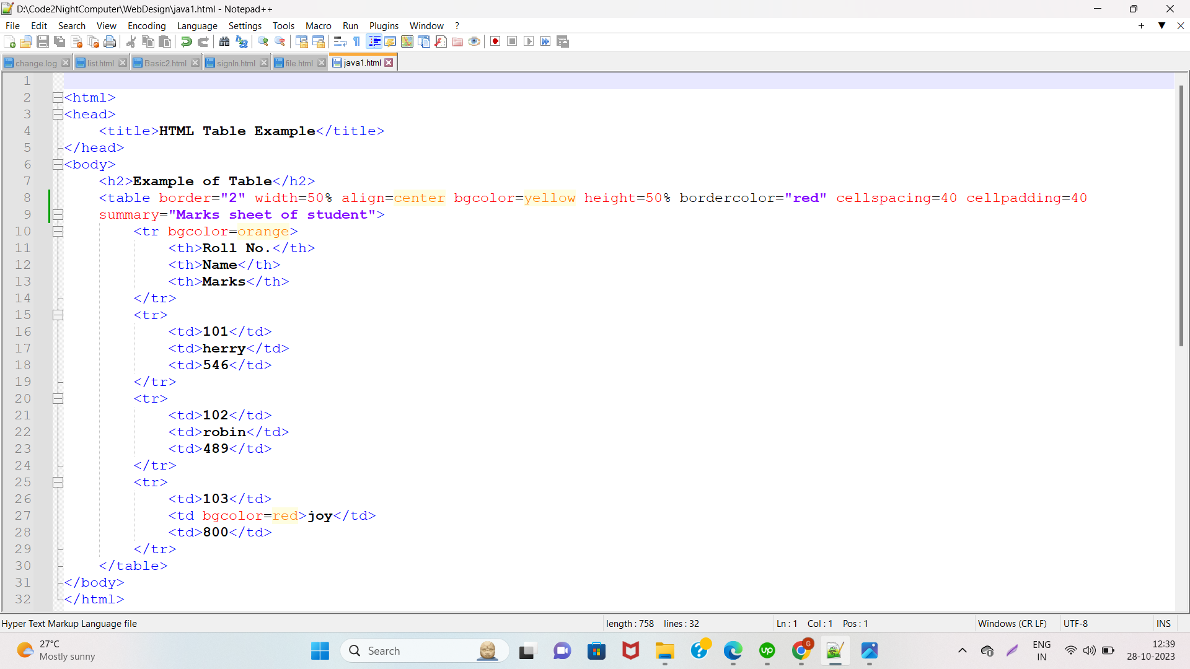Toggle the Indent guide icon
This screenshot has height=669, width=1190.
[x=374, y=42]
